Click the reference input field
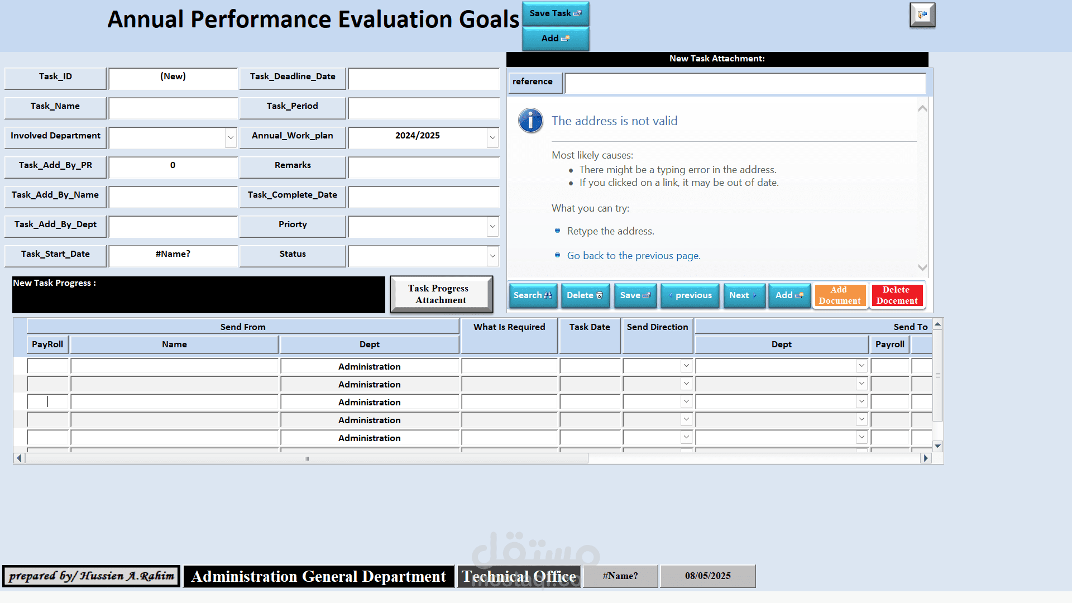1072x603 pixels. (745, 83)
